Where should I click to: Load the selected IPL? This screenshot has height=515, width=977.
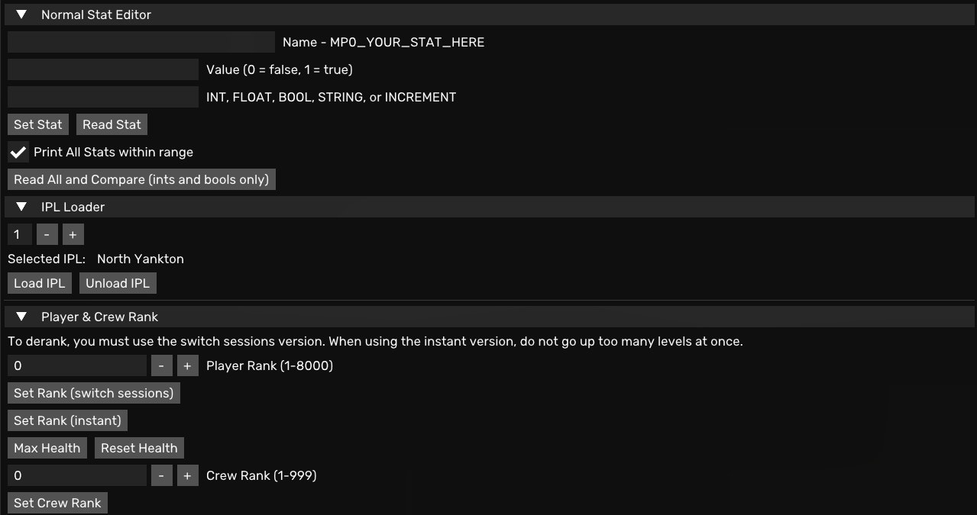[40, 283]
